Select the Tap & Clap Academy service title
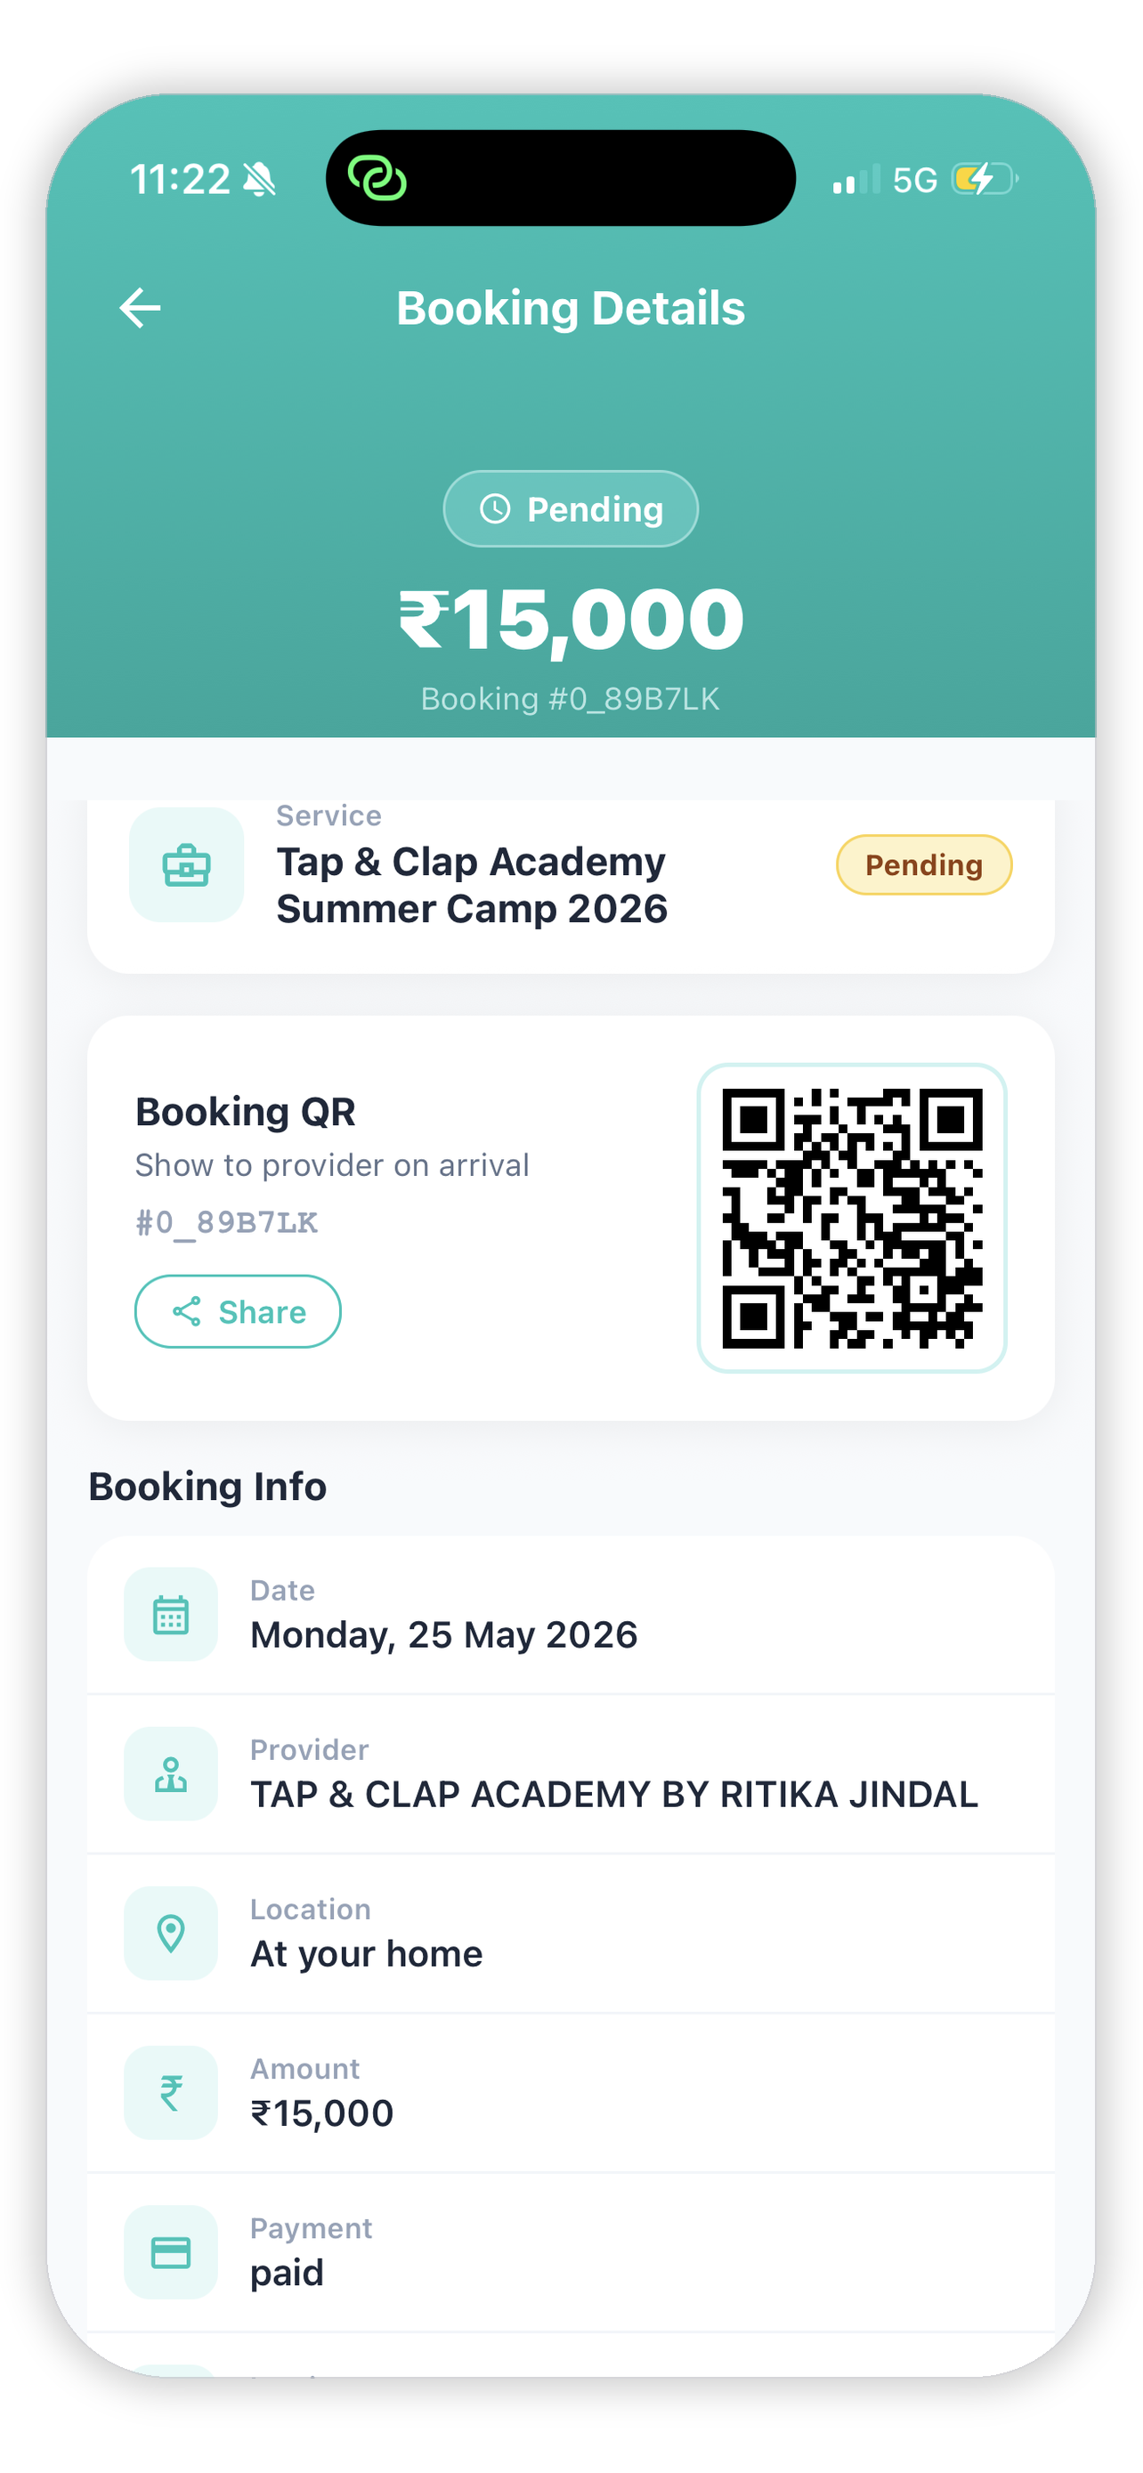 click(472, 885)
